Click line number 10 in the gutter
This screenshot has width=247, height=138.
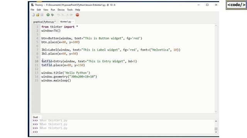coord(37,61)
